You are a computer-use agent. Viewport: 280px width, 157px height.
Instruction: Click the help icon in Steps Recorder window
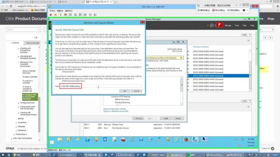(x=244, y=10)
